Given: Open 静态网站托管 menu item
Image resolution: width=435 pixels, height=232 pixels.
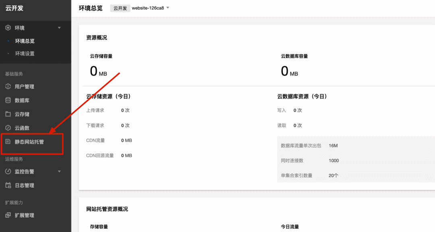Looking at the screenshot, I should coord(29,142).
